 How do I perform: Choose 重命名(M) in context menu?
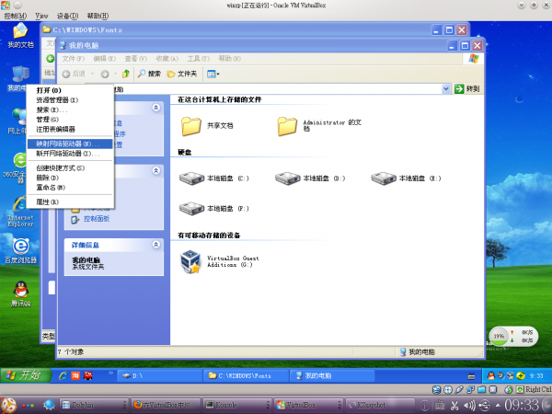click(x=70, y=188)
